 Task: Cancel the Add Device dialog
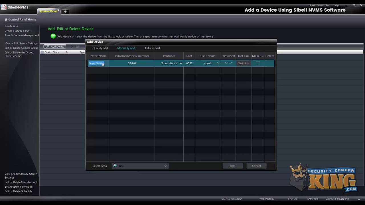click(256, 166)
